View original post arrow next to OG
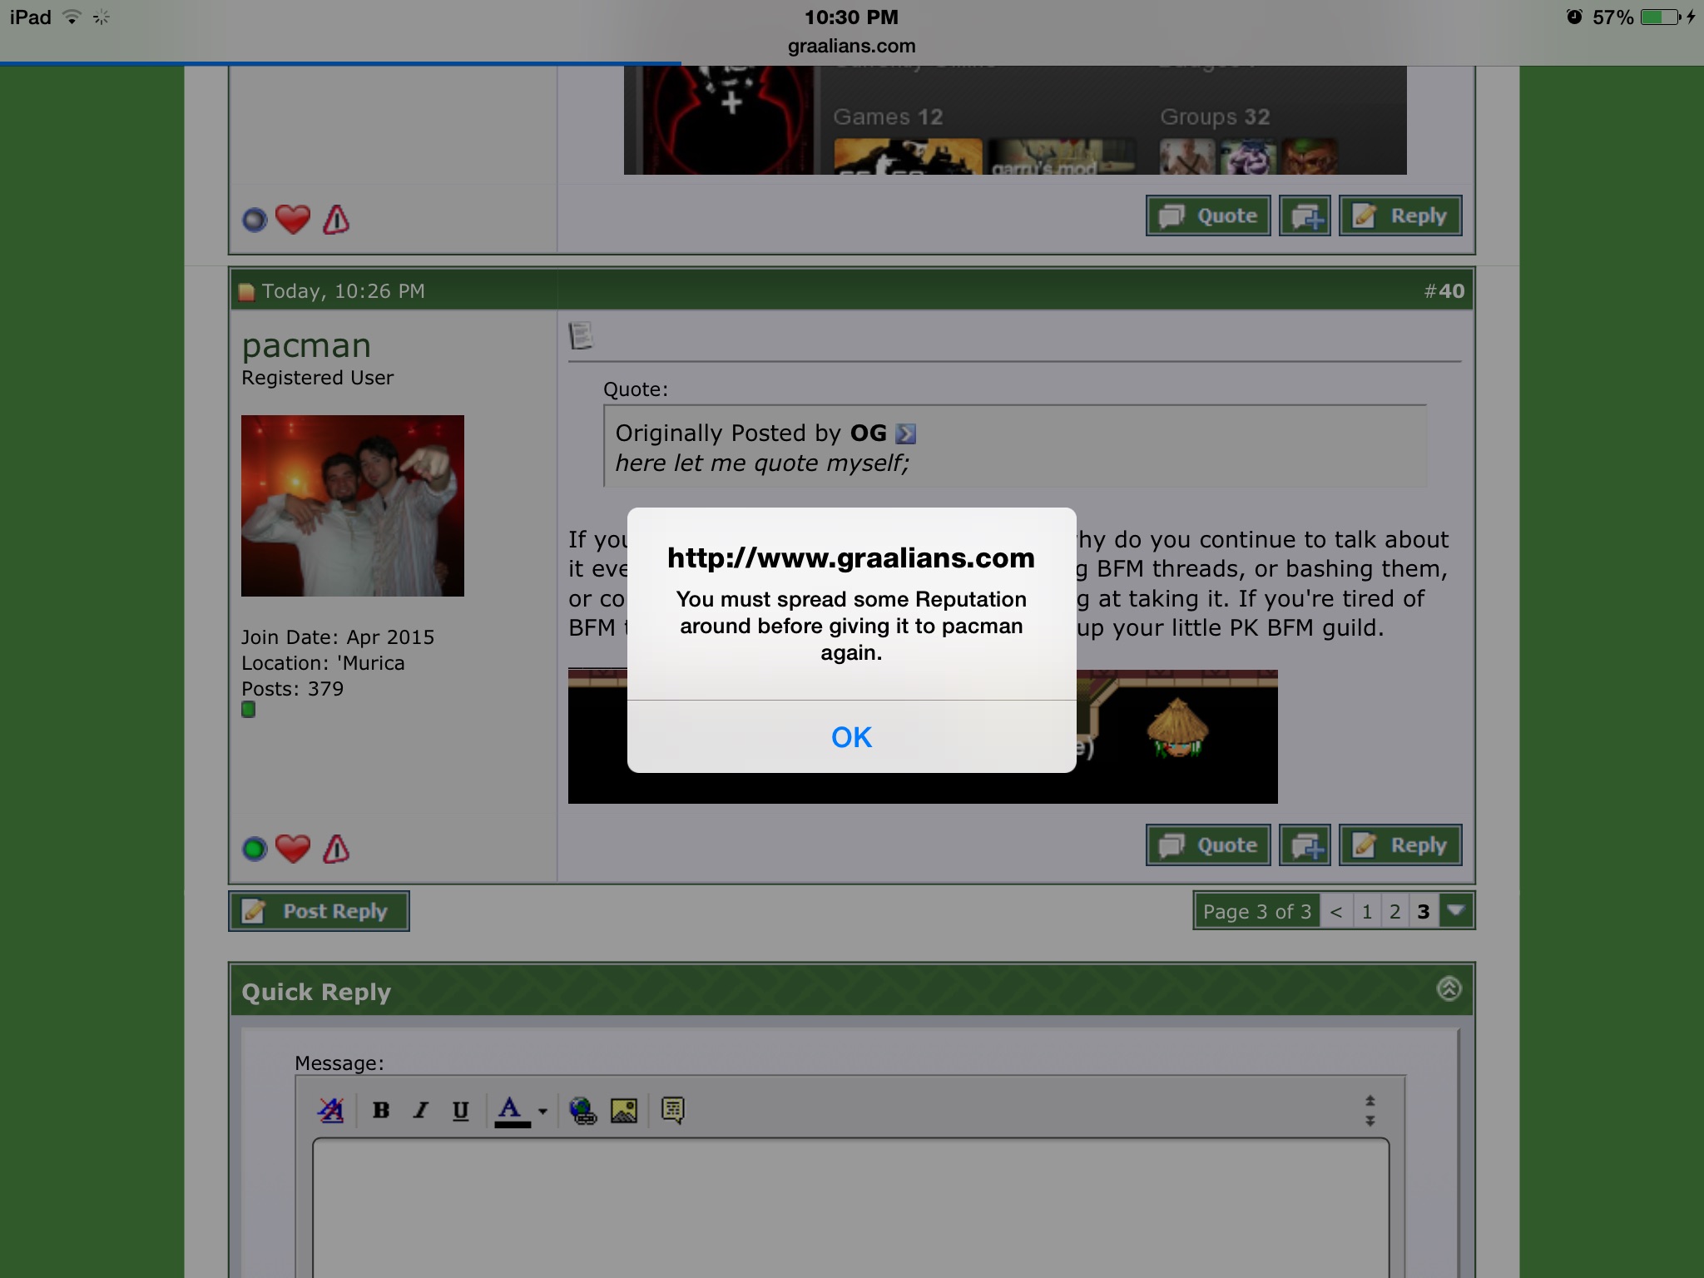The image size is (1704, 1278). coord(905,433)
